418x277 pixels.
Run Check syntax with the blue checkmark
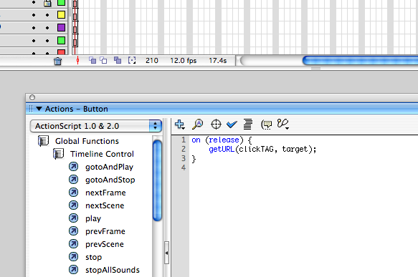(232, 125)
